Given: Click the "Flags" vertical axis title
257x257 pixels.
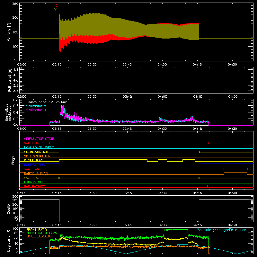Looking at the screenshot, I should 13,160.
